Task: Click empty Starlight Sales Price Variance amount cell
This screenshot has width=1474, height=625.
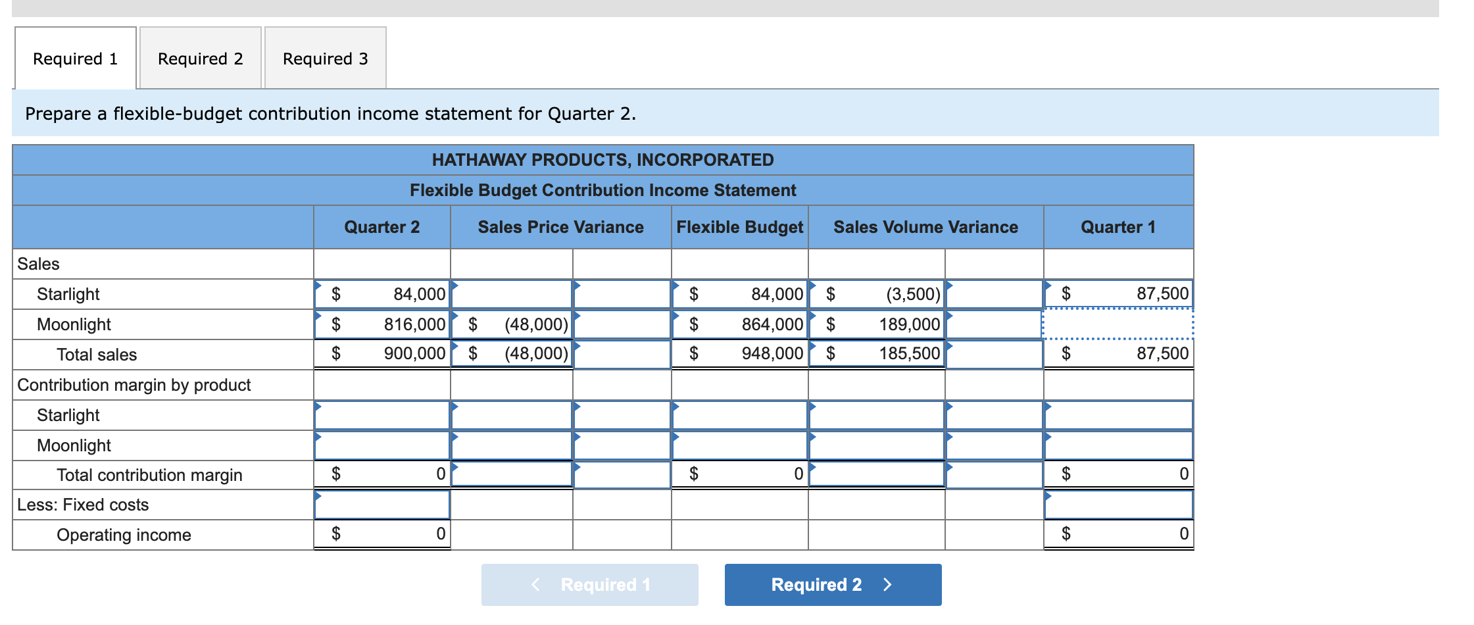Action: (x=512, y=294)
